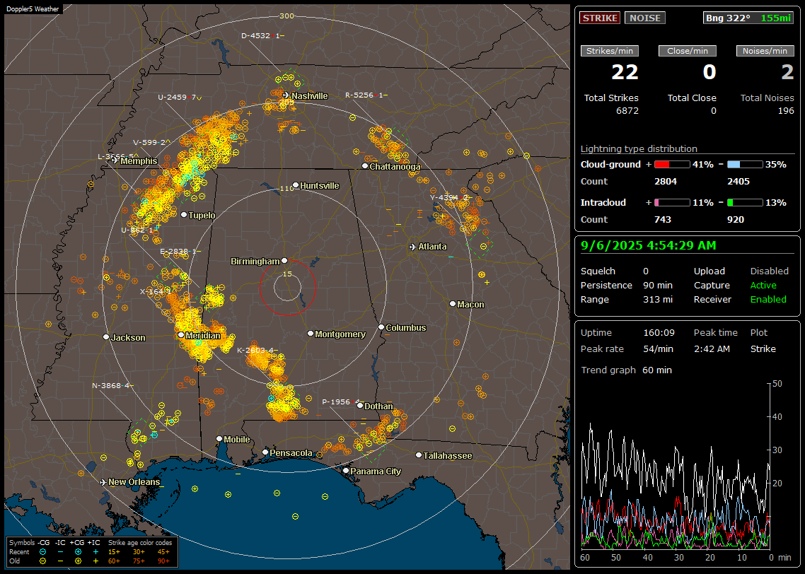Click the New Orleans airport plane icon
805x574 pixels.
103,482
